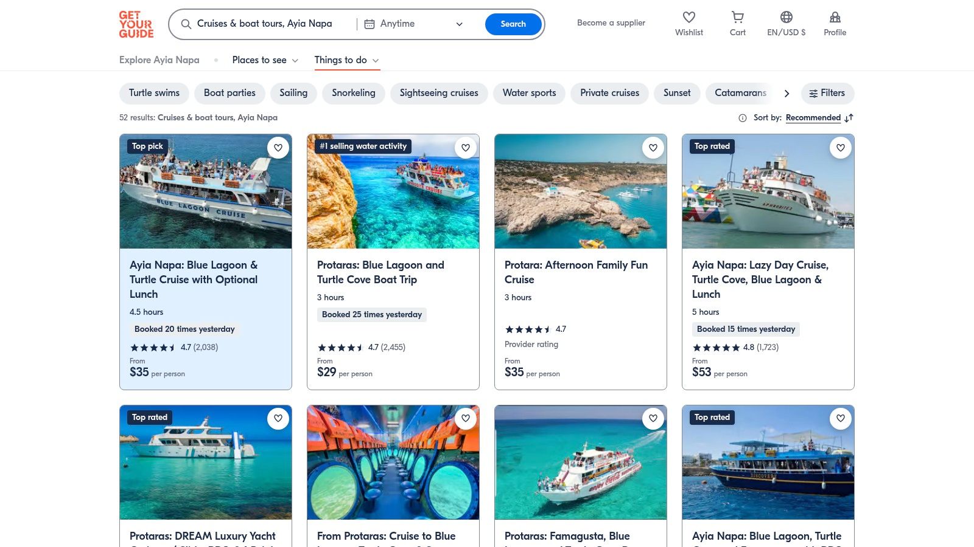Open Protara: Afternoon Family Fun Cruise title
Screen dimensions: 974x547
pos(576,272)
